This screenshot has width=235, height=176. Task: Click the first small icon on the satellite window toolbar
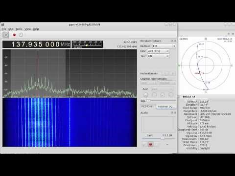(229, 34)
